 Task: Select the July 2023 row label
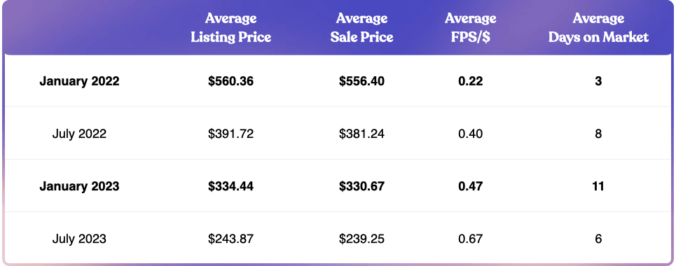point(79,239)
